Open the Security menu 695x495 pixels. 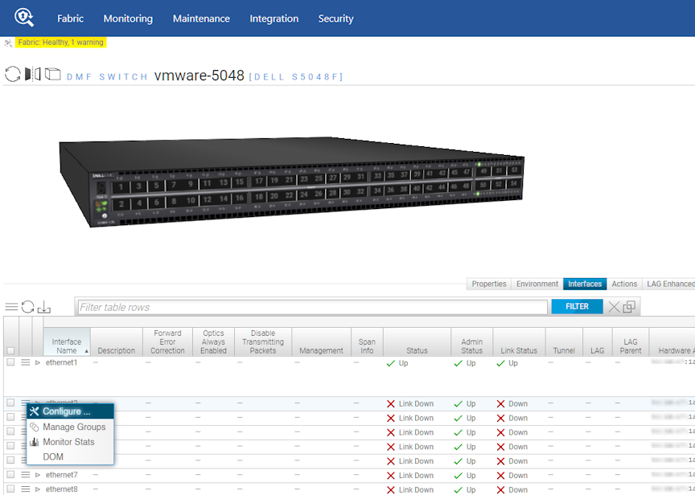pyautogui.click(x=335, y=18)
